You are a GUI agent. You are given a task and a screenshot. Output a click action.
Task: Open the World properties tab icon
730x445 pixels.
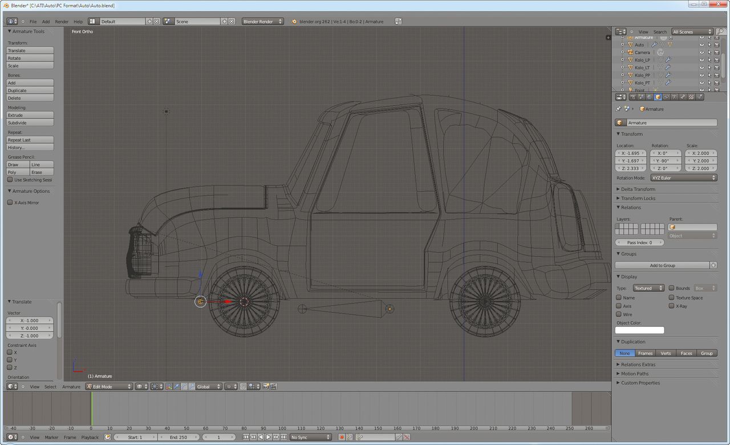pos(650,97)
